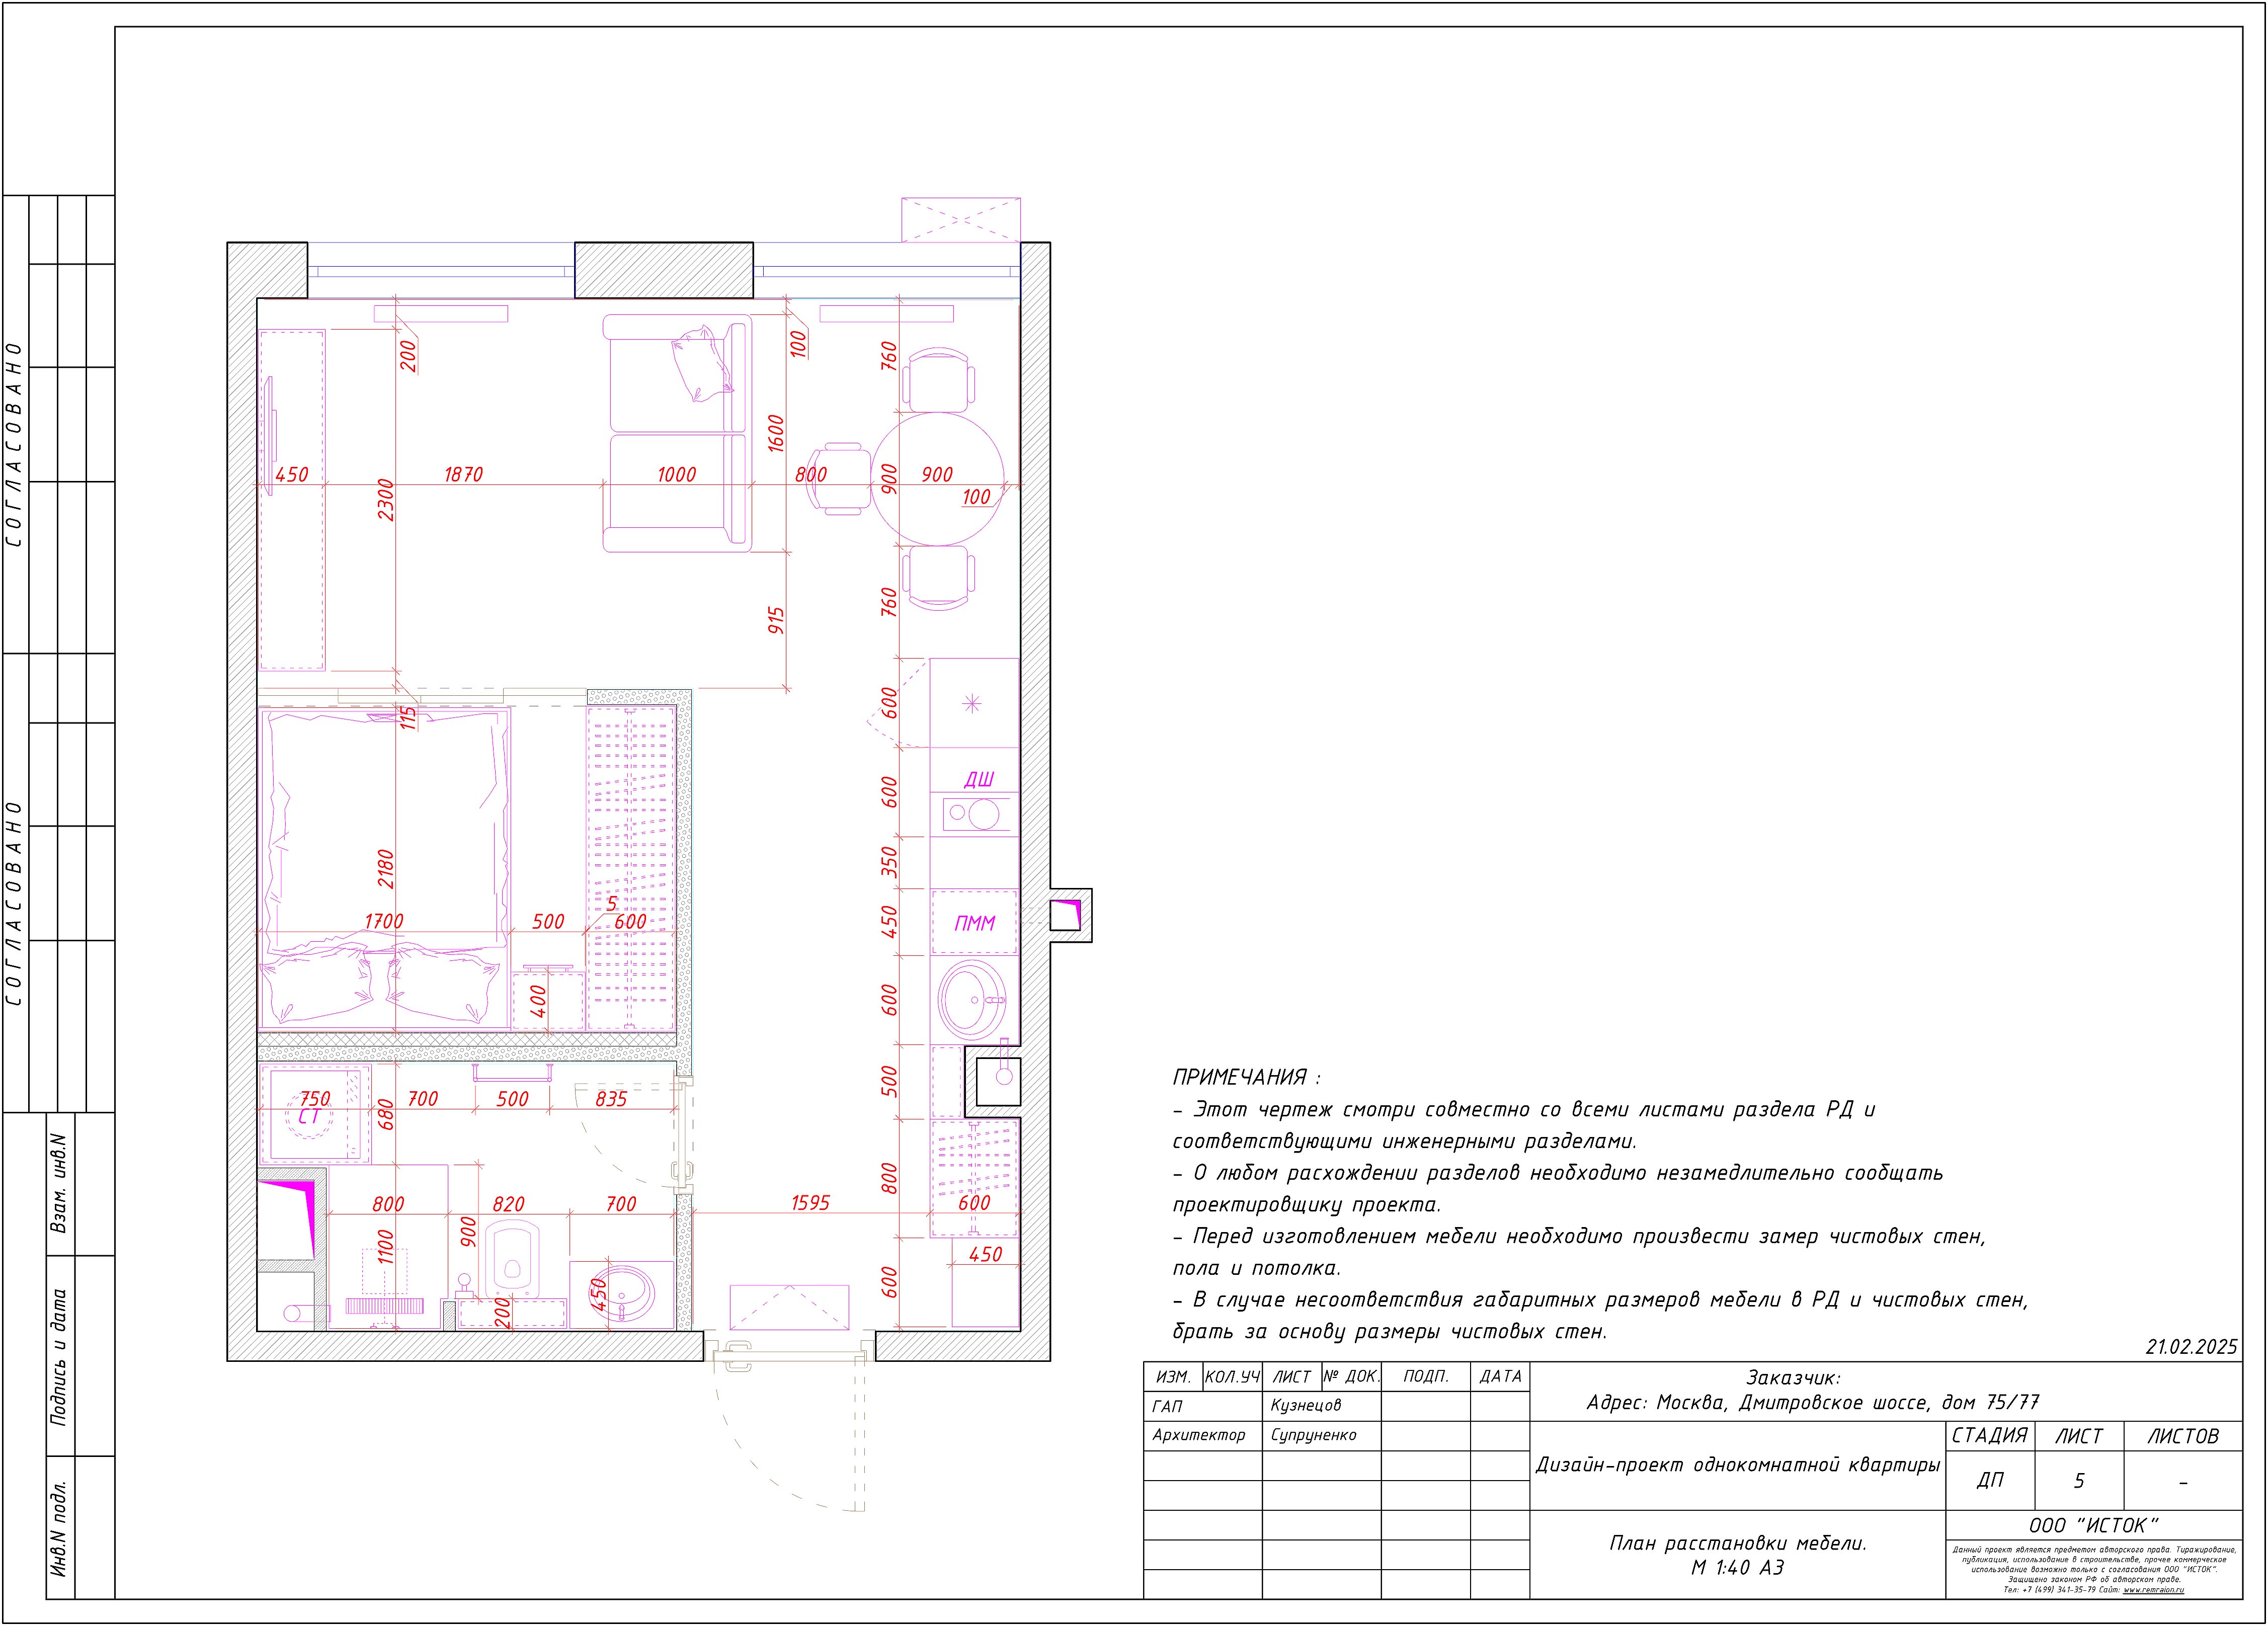The width and height of the screenshot is (2268, 1626).
Task: Select the ООО "ИСТОК" company label
Action: [x=2093, y=1525]
